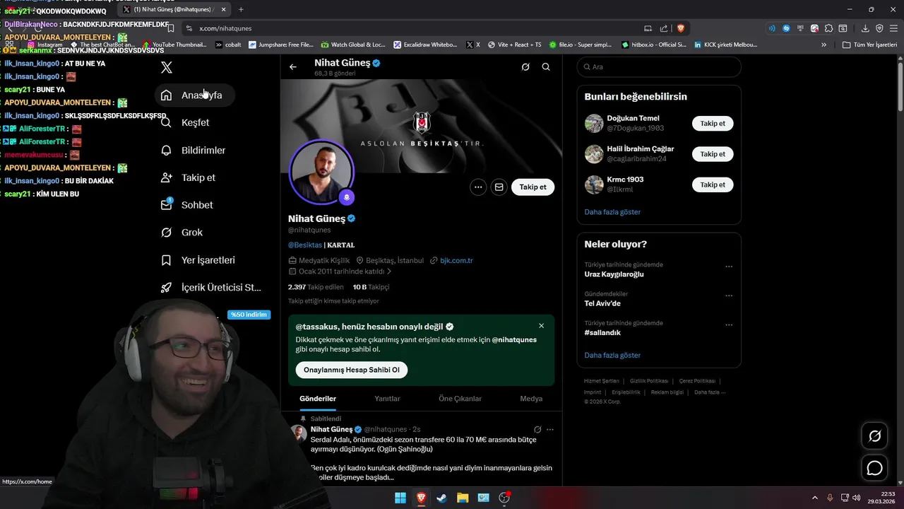The image size is (904, 509).
Task: Send a message via envelope icon
Action: (499, 187)
